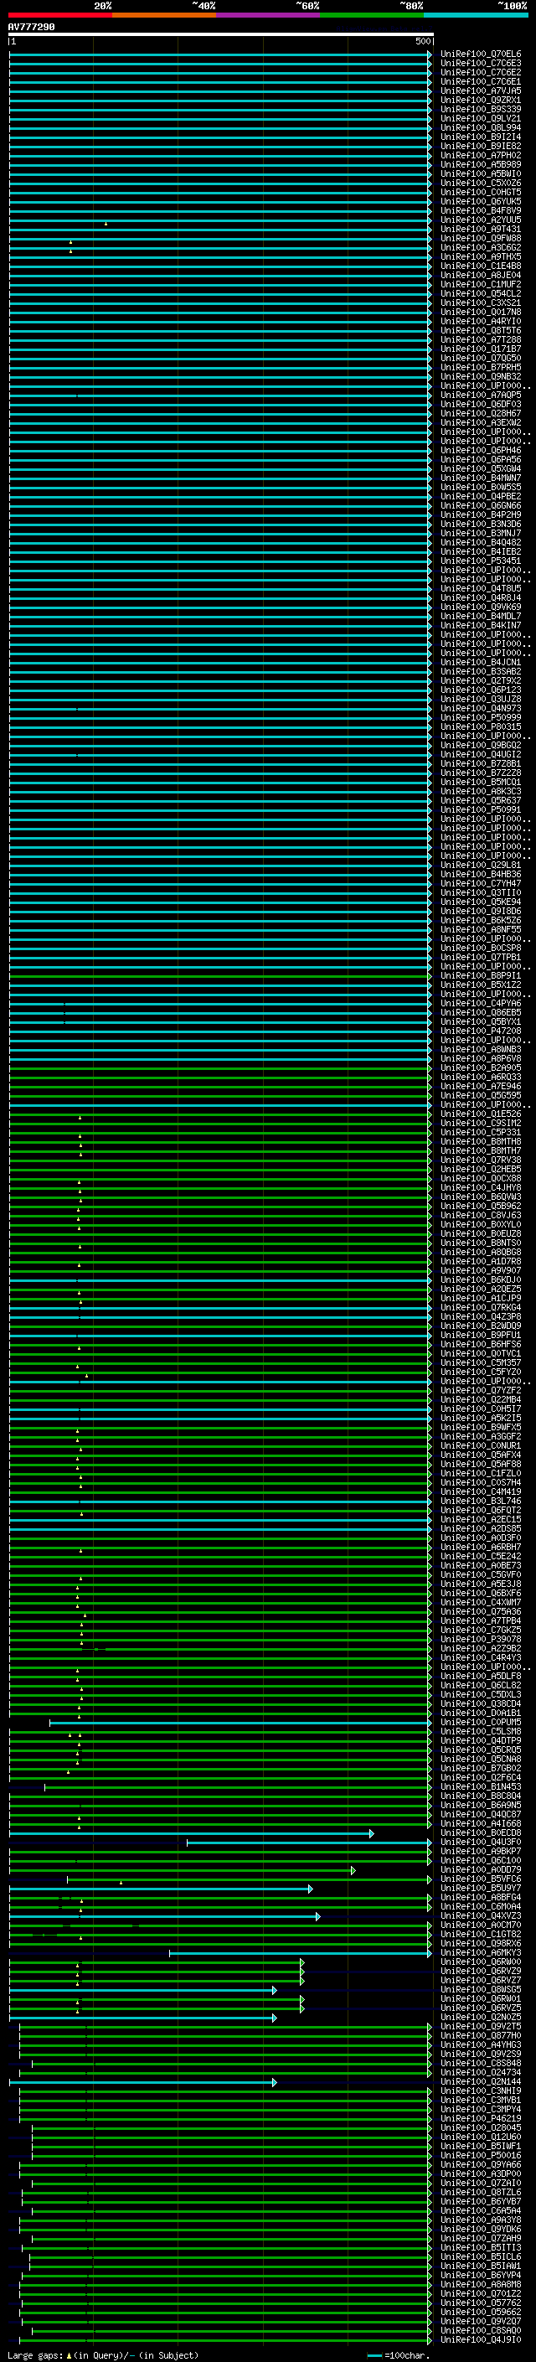Select hit label UniRef100_Q6YUK5
This screenshot has height=2362, width=536.
(481, 202)
